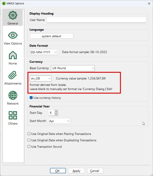Confirm settings with OK button
This screenshot has height=176, width=153.
58,171
